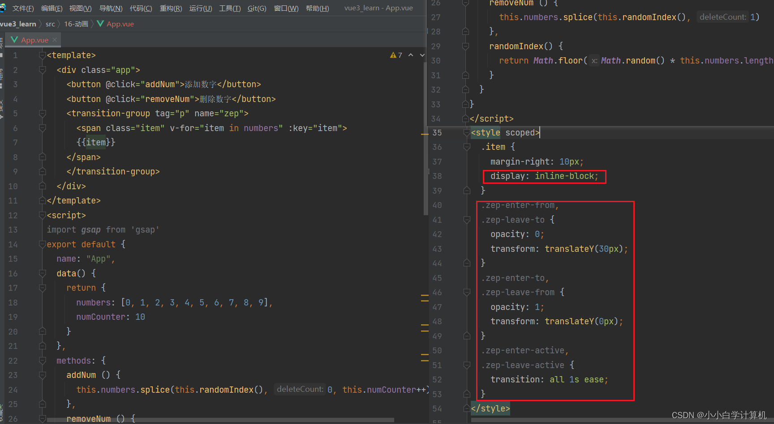Click 'gsap' string in the import line

145,229
